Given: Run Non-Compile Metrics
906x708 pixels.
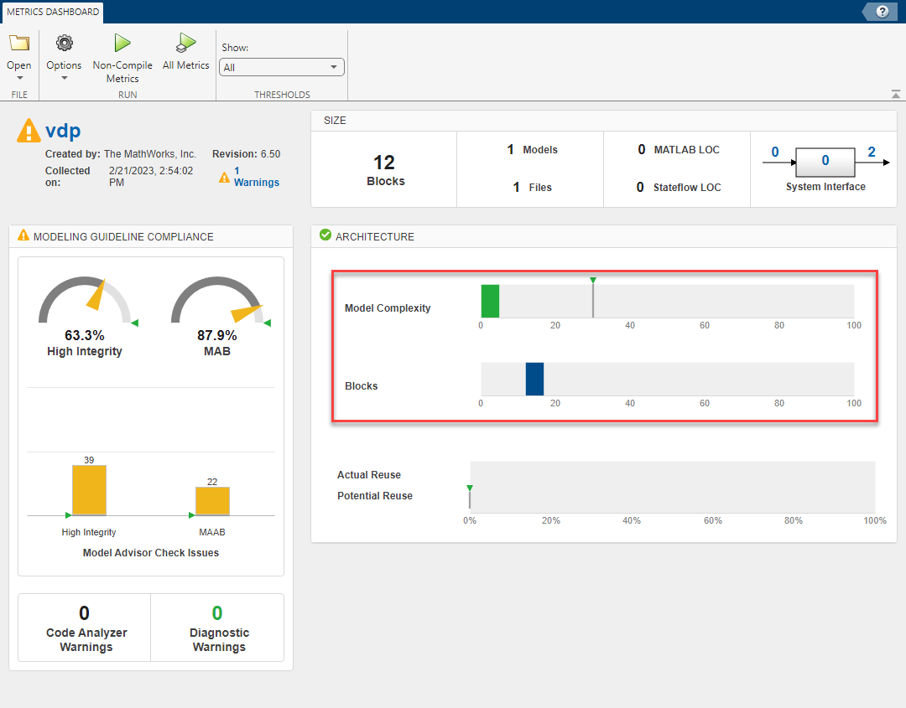Looking at the screenshot, I should (122, 44).
